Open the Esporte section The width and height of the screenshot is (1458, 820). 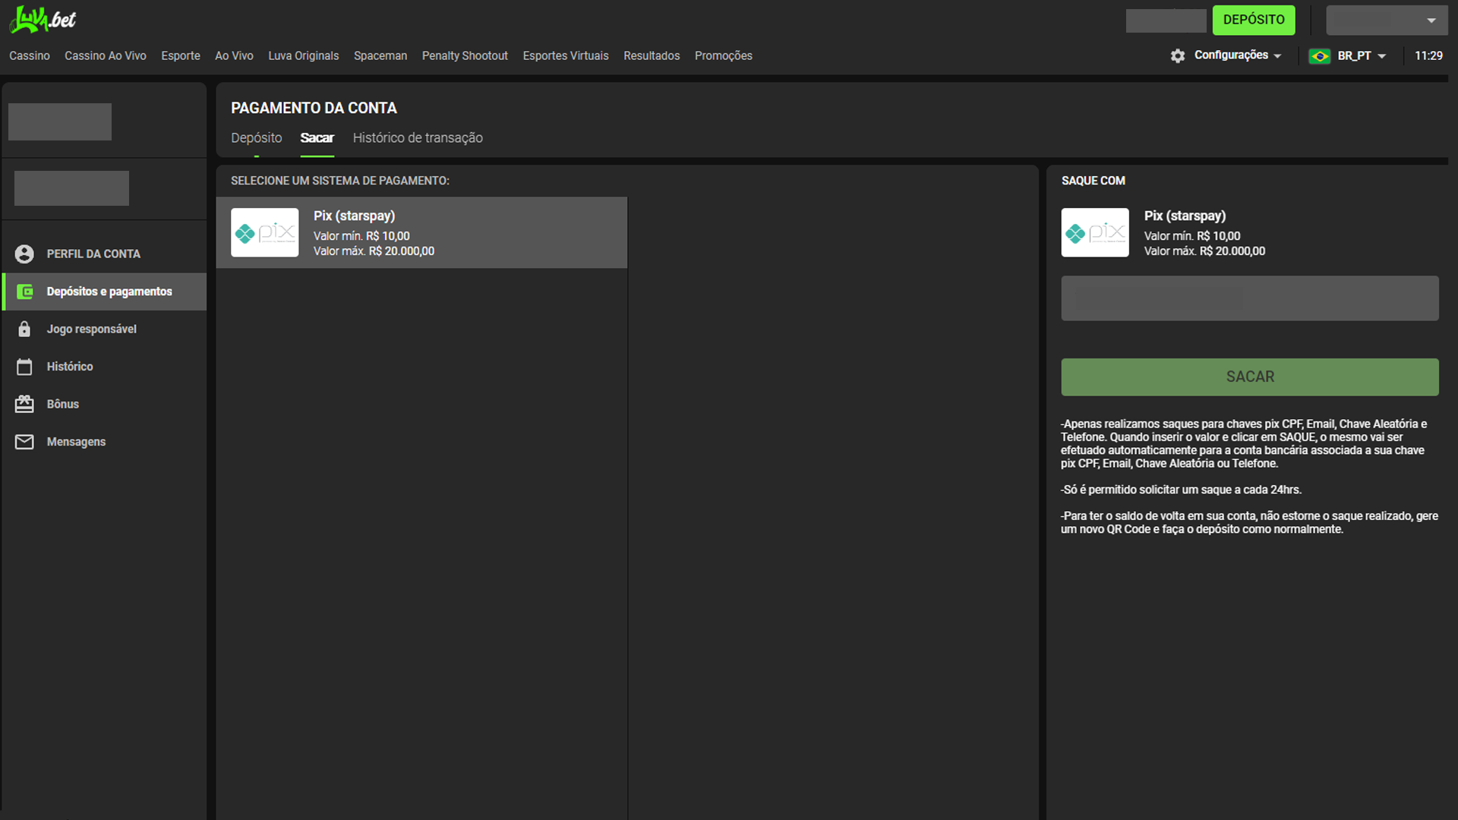point(181,56)
